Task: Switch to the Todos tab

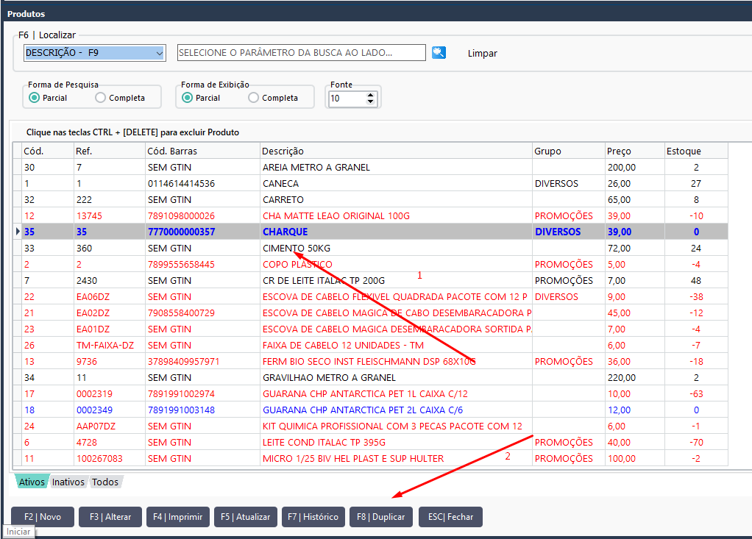Action: point(105,482)
